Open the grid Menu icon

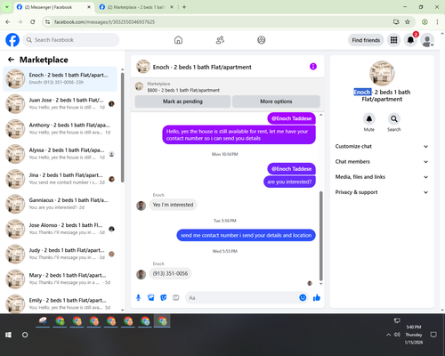tap(393, 40)
